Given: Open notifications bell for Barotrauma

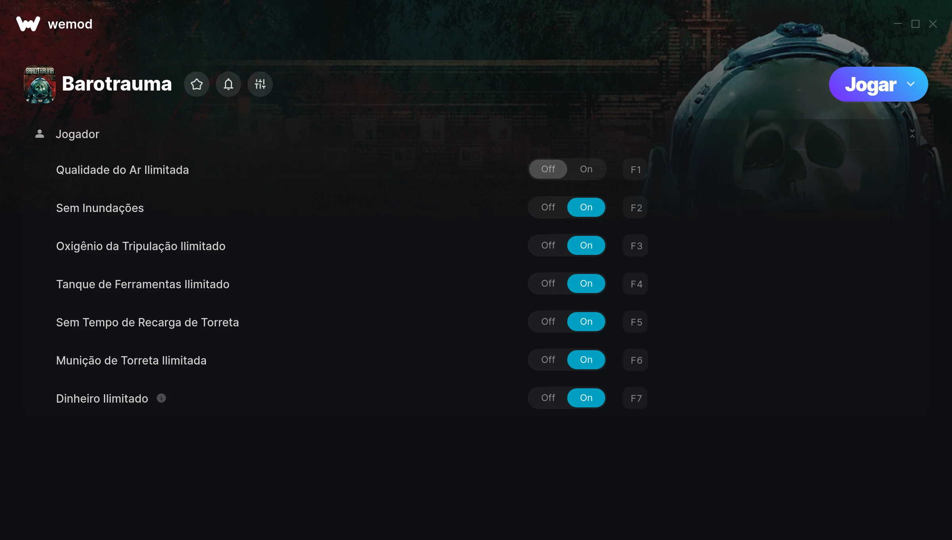Looking at the screenshot, I should tap(228, 84).
